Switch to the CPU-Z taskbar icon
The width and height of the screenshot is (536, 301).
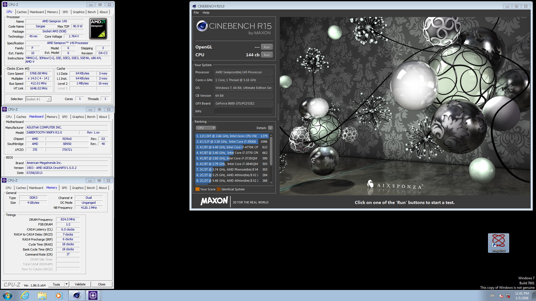[x=93, y=295]
